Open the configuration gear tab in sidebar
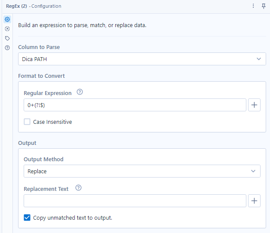The image size is (270, 233). click(x=7, y=19)
